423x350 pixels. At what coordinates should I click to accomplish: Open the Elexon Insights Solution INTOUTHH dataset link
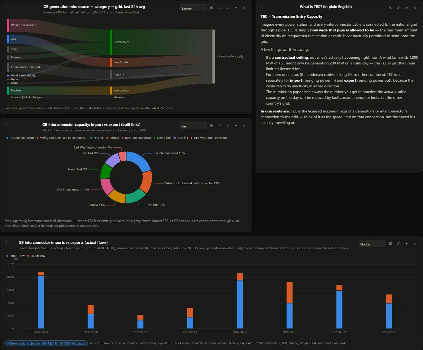[x=46, y=343]
